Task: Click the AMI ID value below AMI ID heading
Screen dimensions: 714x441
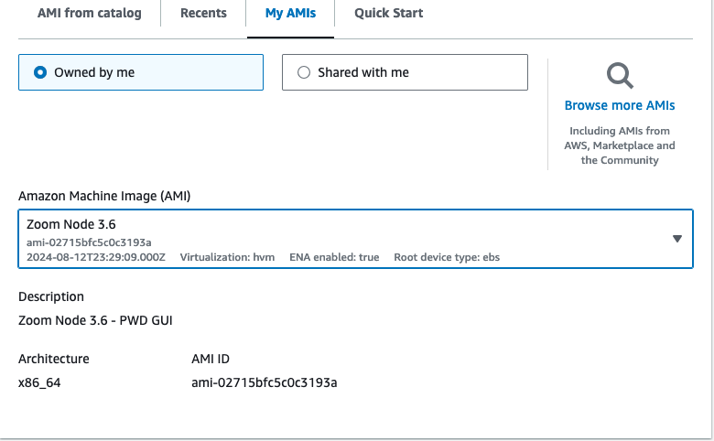Action: [257, 382]
